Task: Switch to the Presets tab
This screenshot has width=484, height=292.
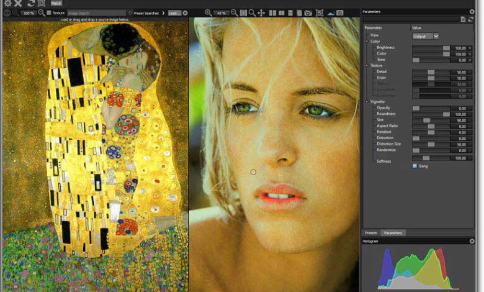Action: (370, 233)
